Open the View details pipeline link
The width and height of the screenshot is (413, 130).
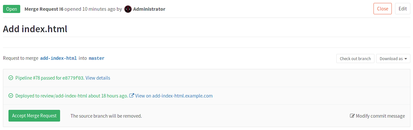click(98, 78)
